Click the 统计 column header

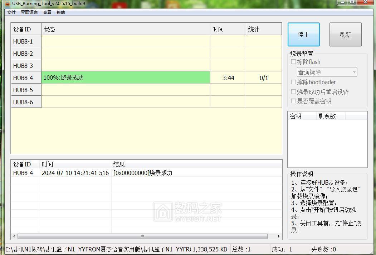pyautogui.click(x=264, y=29)
